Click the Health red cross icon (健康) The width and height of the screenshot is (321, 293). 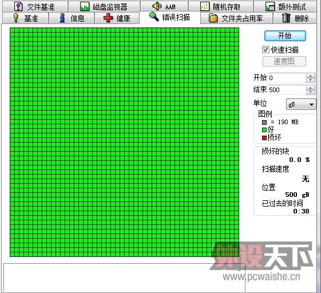[108, 18]
